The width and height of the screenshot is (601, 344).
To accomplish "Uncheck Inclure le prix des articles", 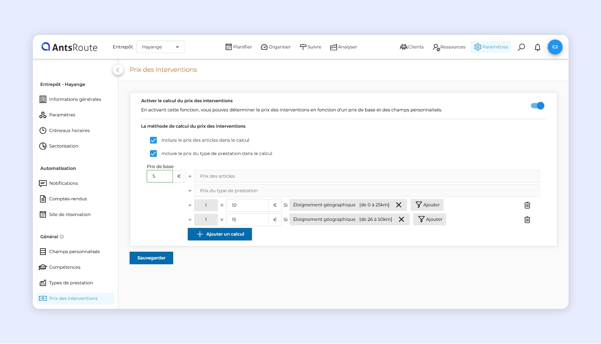I will [154, 140].
